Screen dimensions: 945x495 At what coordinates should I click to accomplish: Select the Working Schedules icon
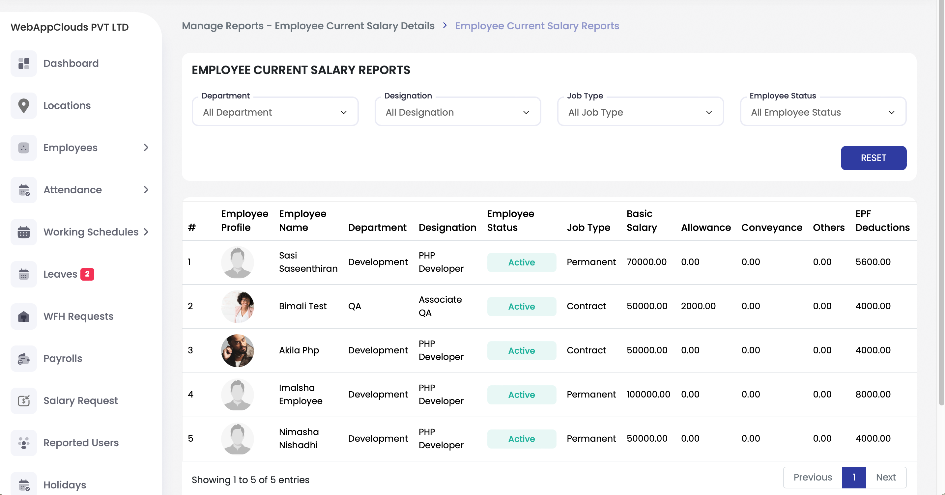click(23, 232)
